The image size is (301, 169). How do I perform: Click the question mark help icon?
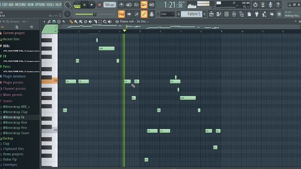pos(278,5)
